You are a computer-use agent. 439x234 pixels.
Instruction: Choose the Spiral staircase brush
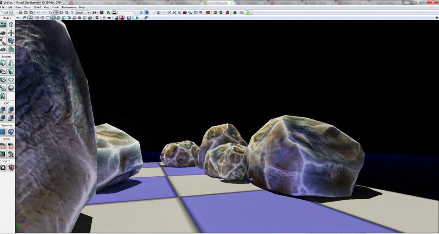[x=3, y=88]
